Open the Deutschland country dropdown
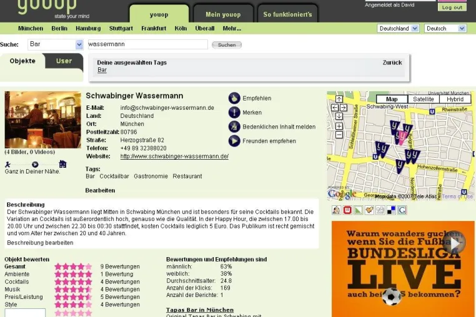Viewport: 476px width, 317px height. [398, 29]
